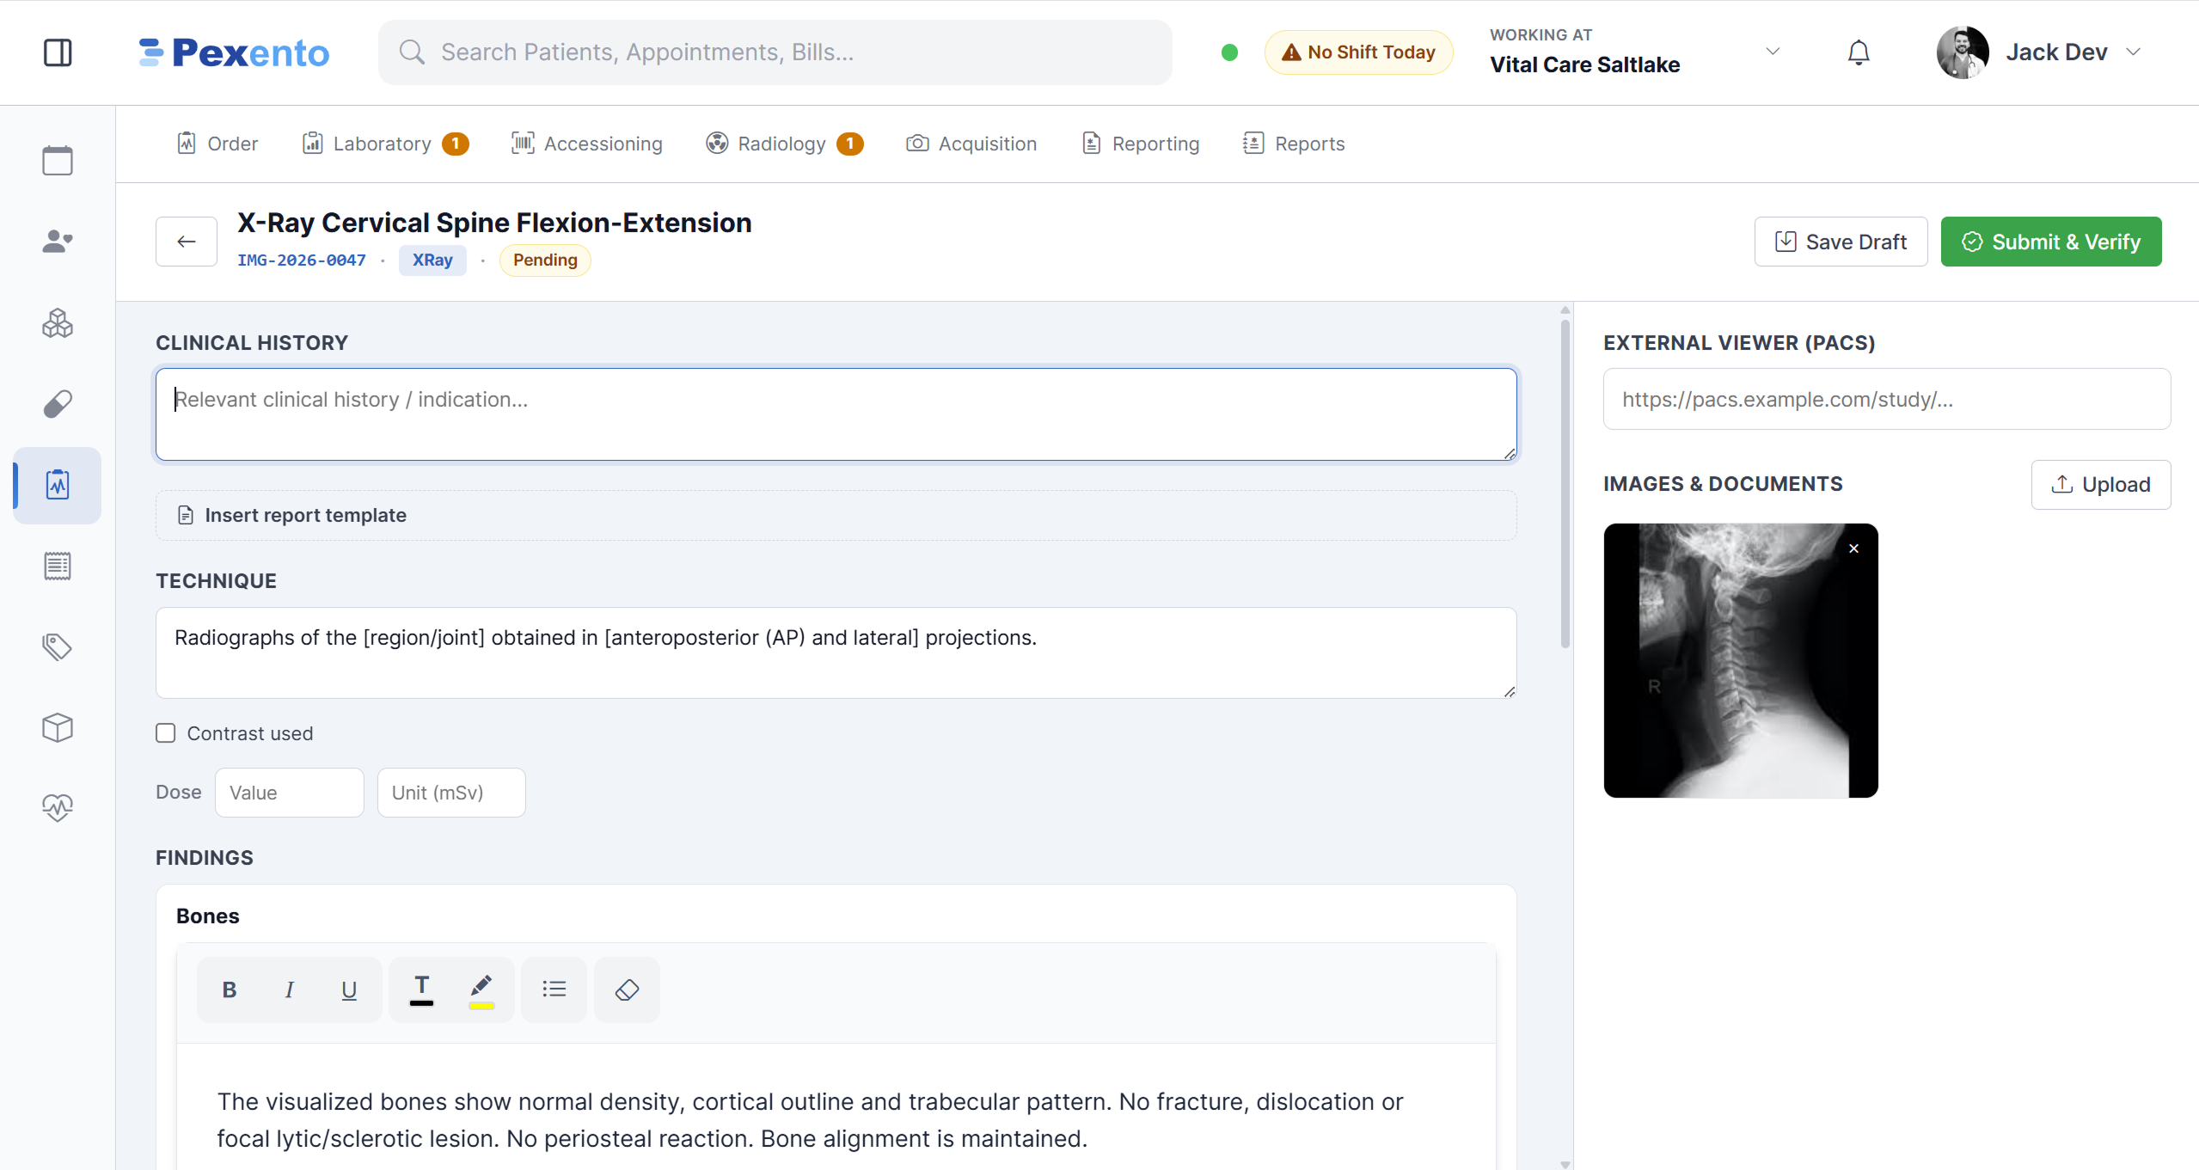This screenshot has height=1170, width=2199.
Task: Switch to the Accessioning tab
Action: click(587, 144)
